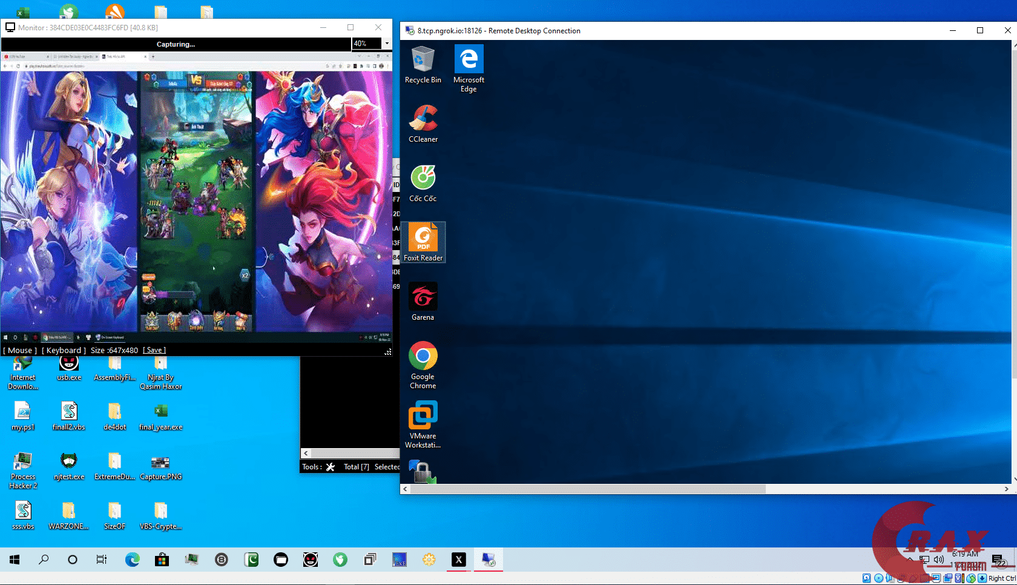Toggle the [ Mouse ] control in Monitor window

pos(20,350)
